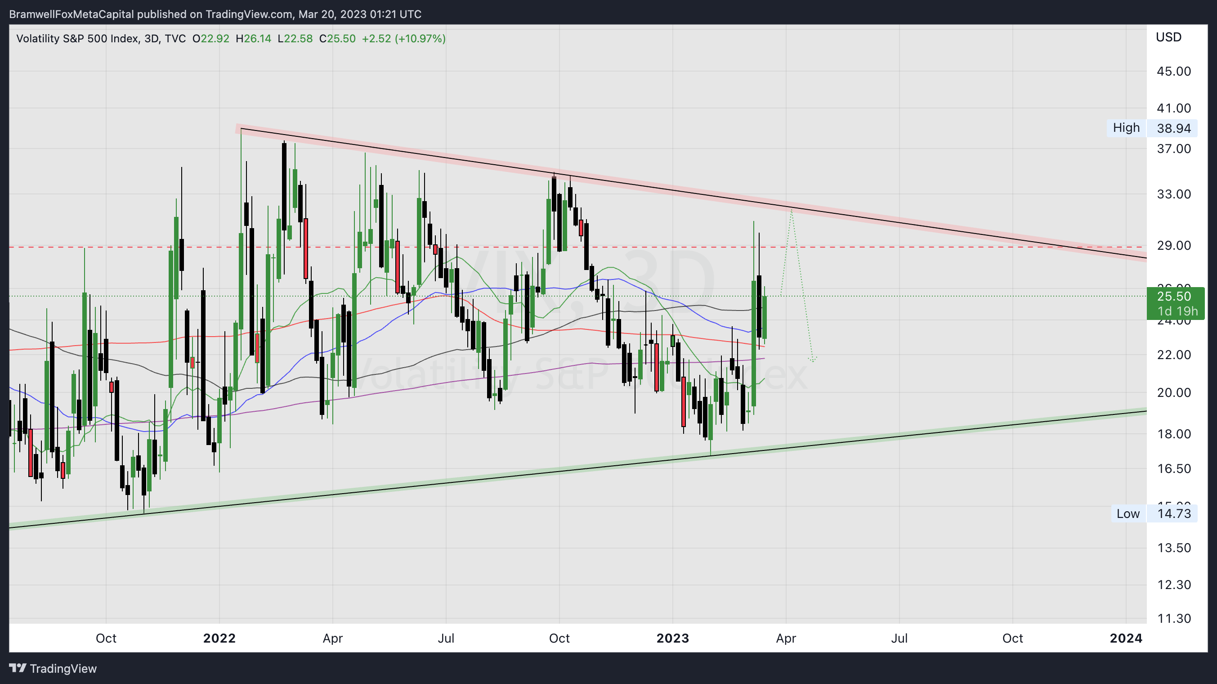Click the TradingView logo icon

(18, 668)
